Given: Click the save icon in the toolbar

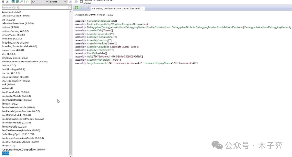Looking at the screenshot, I should (x=3, y=2).
